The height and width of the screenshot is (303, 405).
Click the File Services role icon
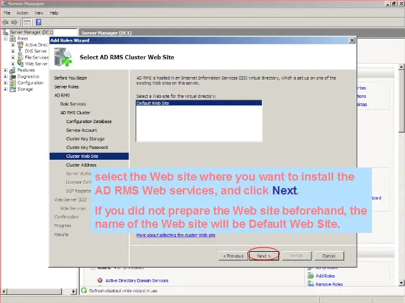pyautogui.click(x=20, y=57)
